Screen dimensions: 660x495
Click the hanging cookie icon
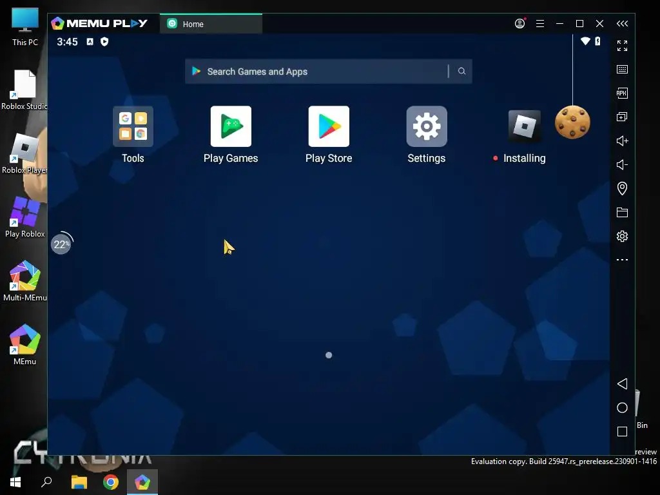click(572, 122)
